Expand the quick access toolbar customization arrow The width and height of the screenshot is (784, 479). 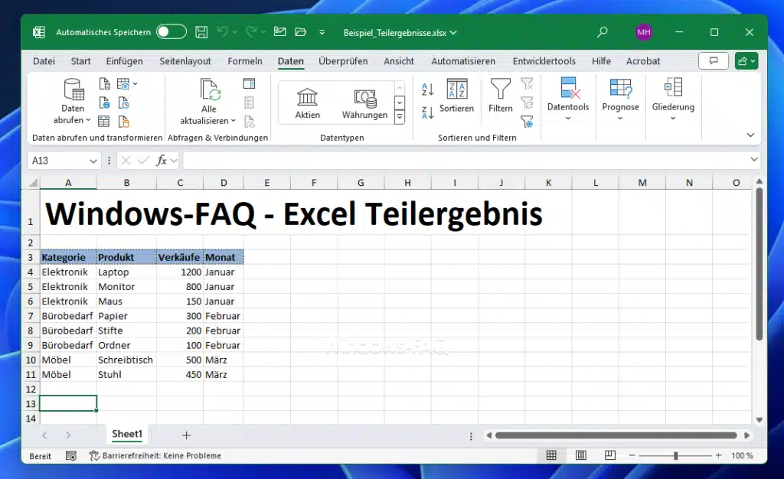[322, 32]
